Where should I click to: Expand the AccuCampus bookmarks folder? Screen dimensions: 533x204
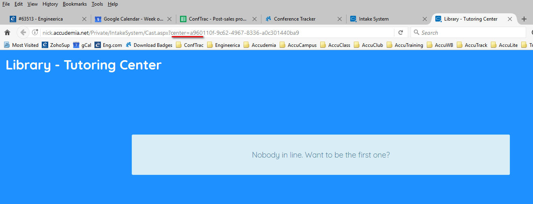click(298, 45)
